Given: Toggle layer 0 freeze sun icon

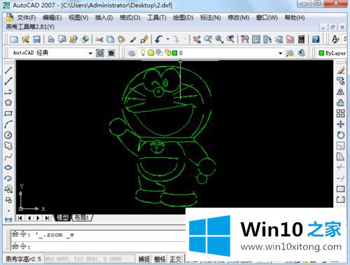Looking at the screenshot, I should [x=150, y=53].
